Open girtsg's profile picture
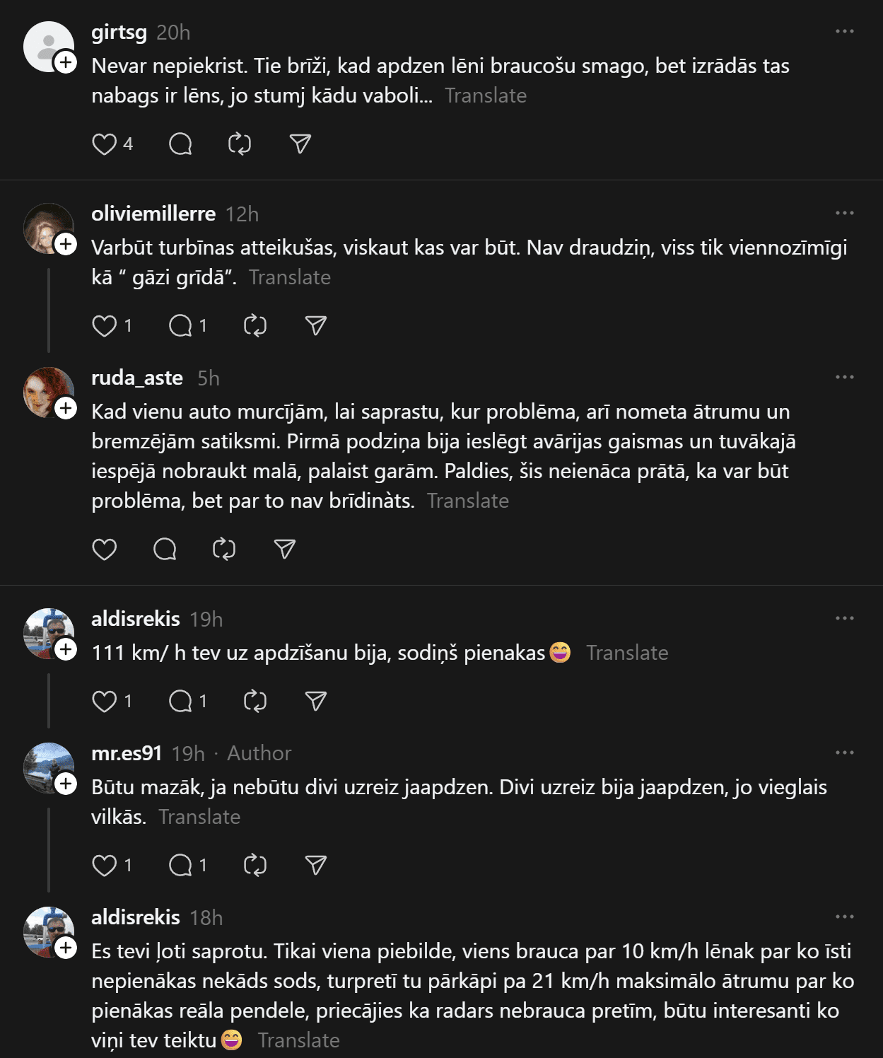Viewport: 883px width, 1058px height. (x=48, y=46)
